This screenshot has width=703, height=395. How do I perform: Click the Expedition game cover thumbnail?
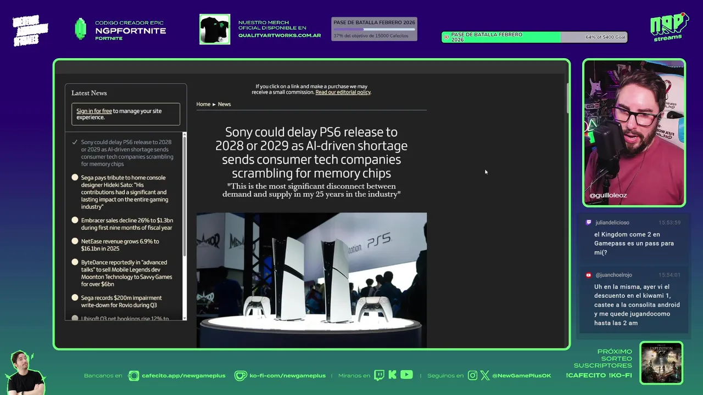(x=661, y=363)
